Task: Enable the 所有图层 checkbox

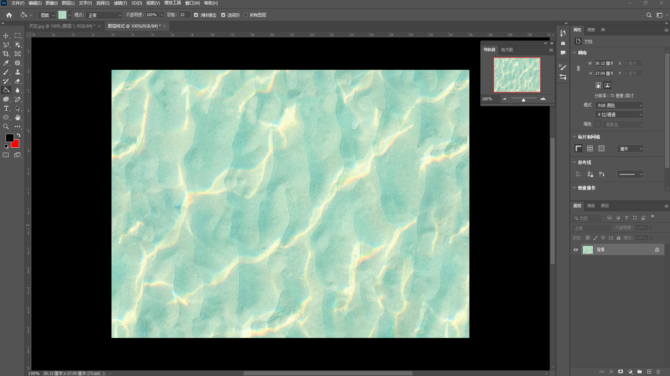Action: click(246, 15)
